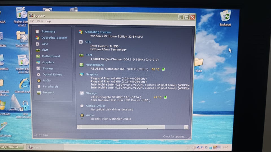Open Network label in sidebar

click(x=49, y=92)
